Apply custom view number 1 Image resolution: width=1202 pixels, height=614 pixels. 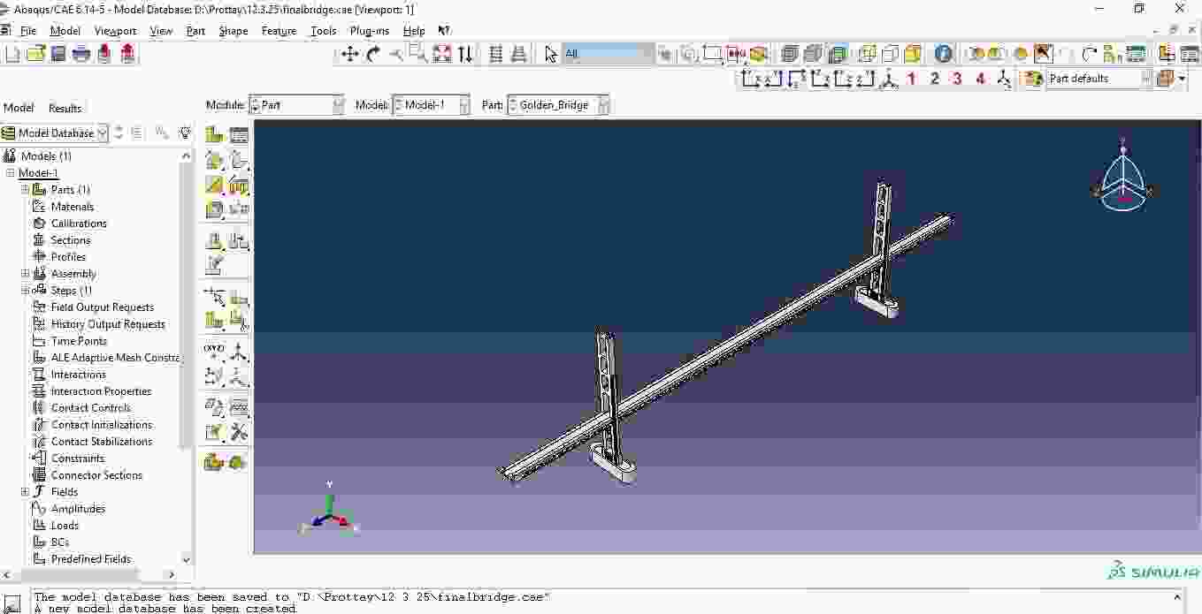pyautogui.click(x=911, y=79)
